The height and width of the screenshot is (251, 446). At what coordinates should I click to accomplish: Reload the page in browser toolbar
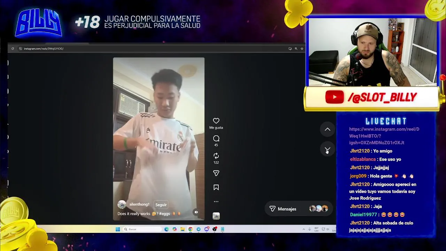13,48
